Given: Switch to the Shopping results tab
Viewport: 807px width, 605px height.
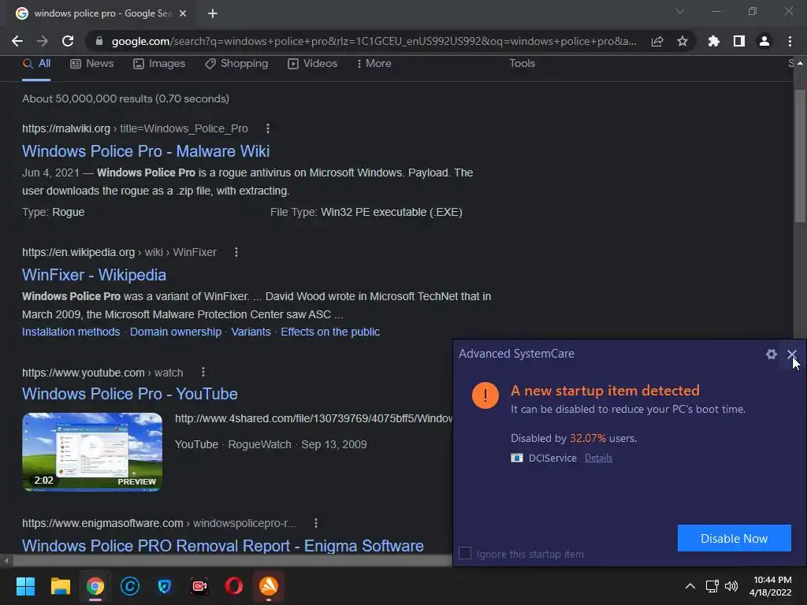Looking at the screenshot, I should click(236, 64).
